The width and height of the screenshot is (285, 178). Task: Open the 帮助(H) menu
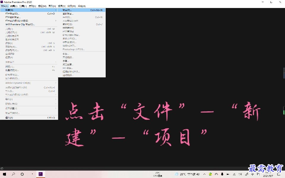pos(82,6)
